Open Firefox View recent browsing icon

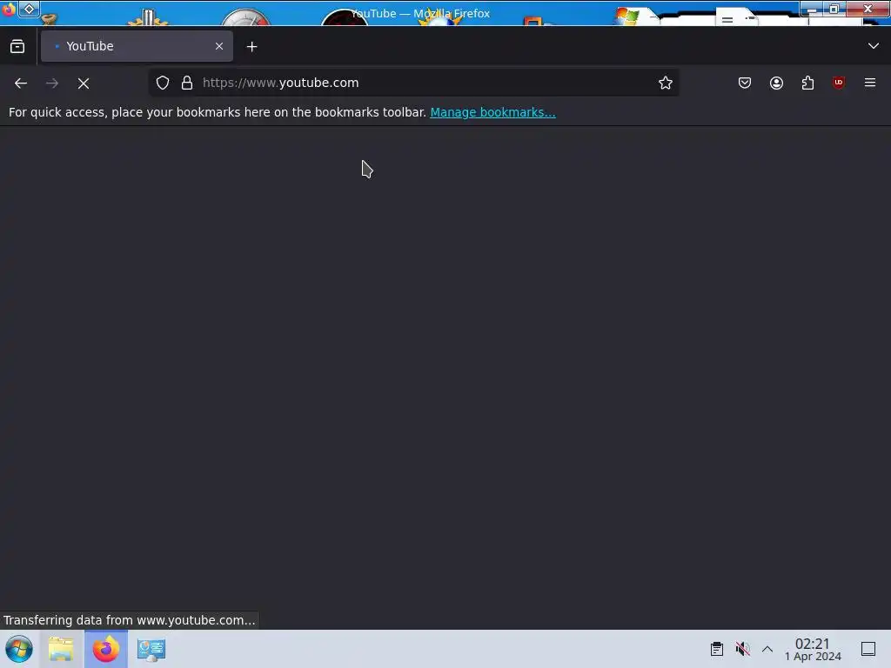pyautogui.click(x=17, y=46)
